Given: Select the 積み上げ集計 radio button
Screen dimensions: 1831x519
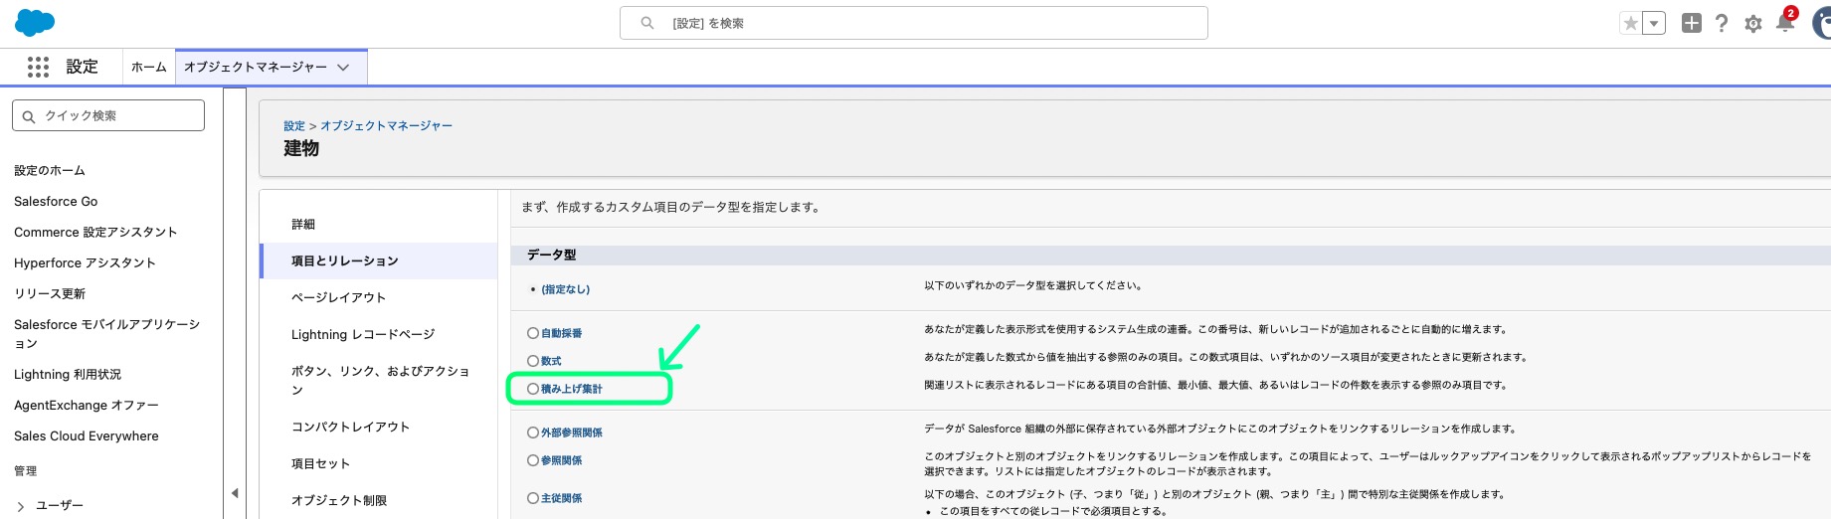Looking at the screenshot, I should pos(533,389).
